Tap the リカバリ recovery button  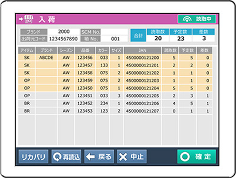[x=34, y=157]
